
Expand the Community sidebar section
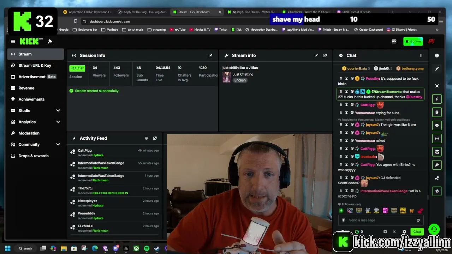(x=58, y=145)
